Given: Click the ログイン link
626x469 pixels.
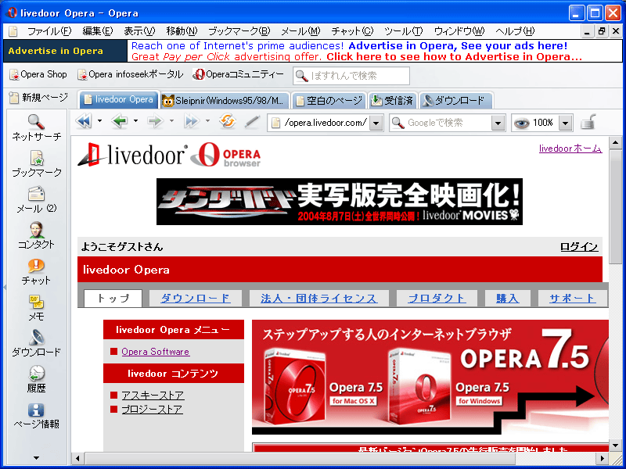Looking at the screenshot, I should (x=579, y=247).
